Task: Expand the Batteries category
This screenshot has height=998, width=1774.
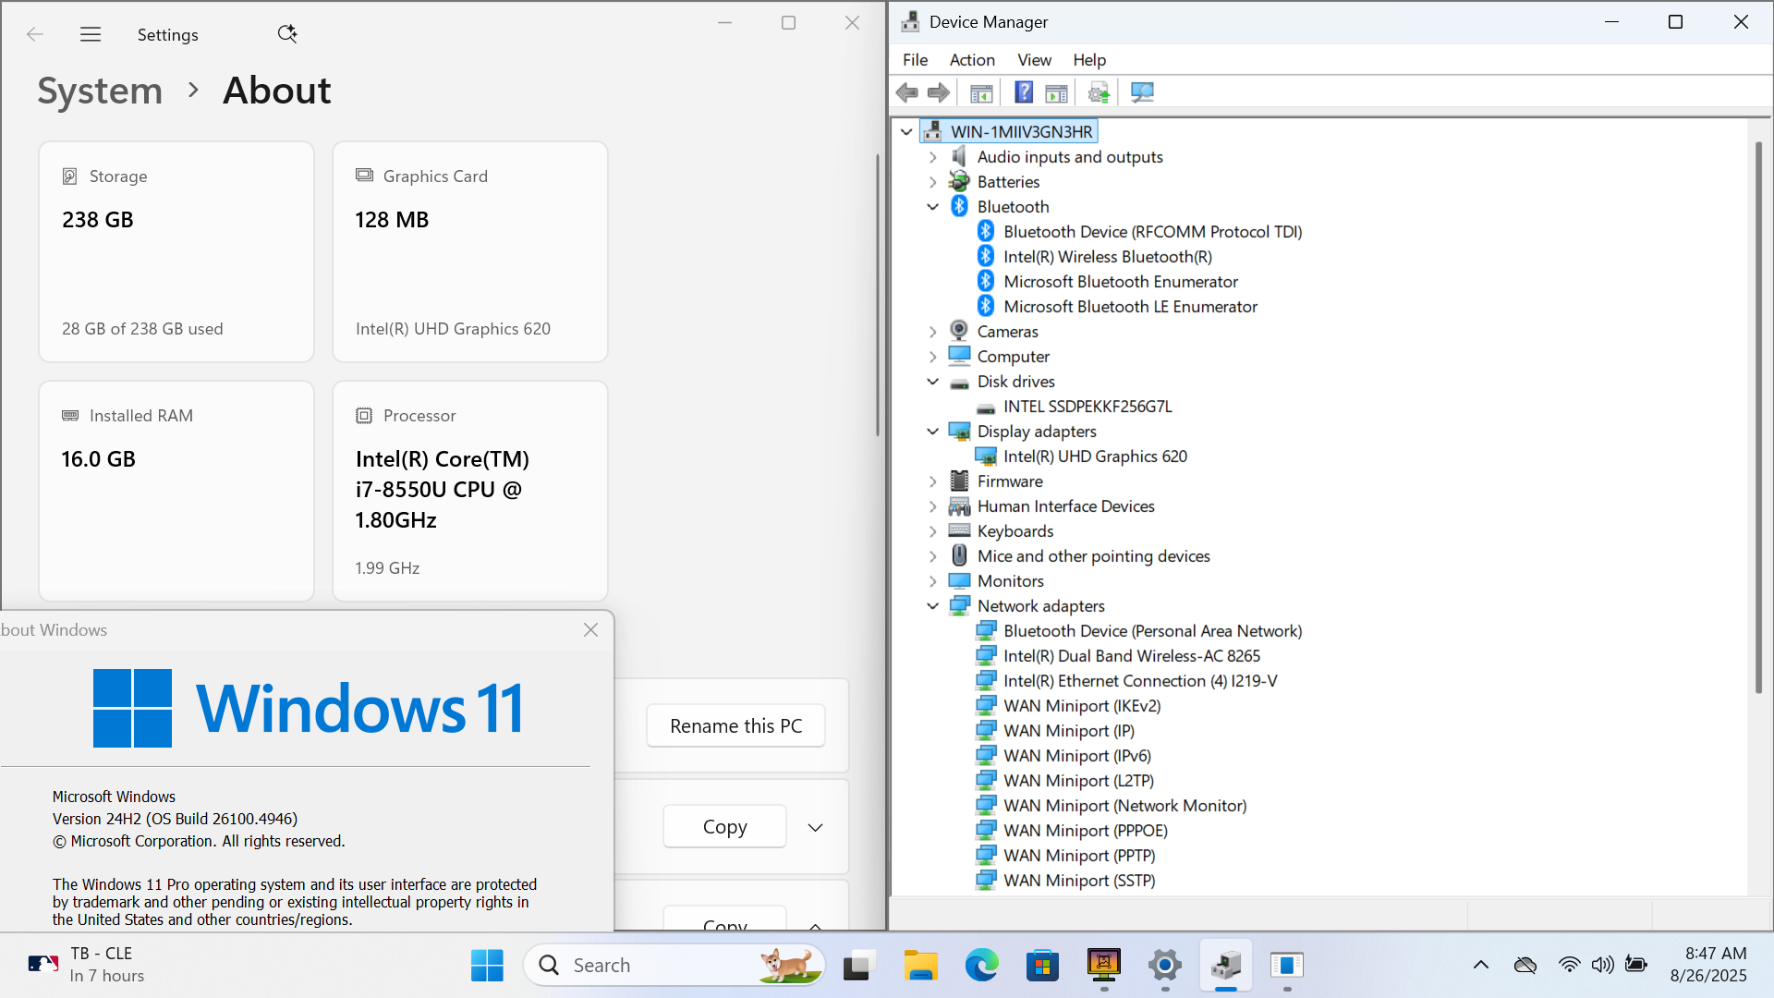Action: [932, 182]
